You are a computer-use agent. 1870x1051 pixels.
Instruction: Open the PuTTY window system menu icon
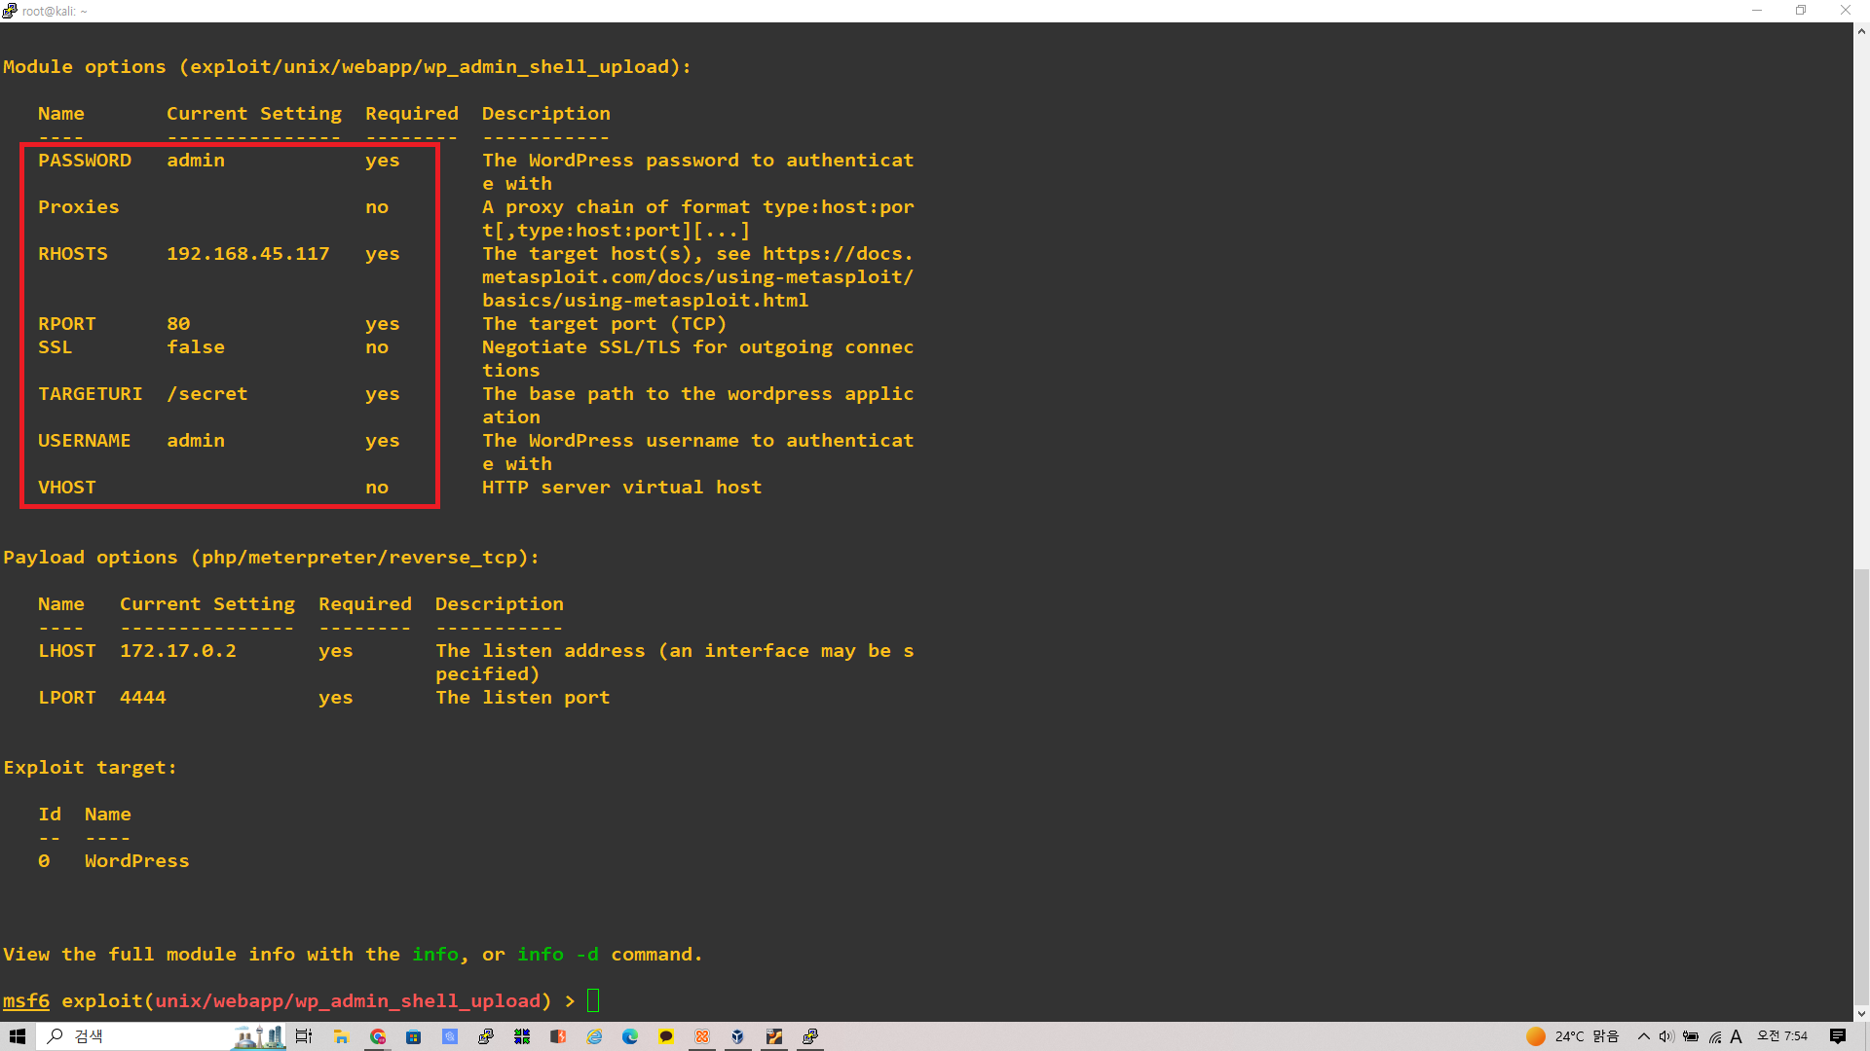(10, 11)
